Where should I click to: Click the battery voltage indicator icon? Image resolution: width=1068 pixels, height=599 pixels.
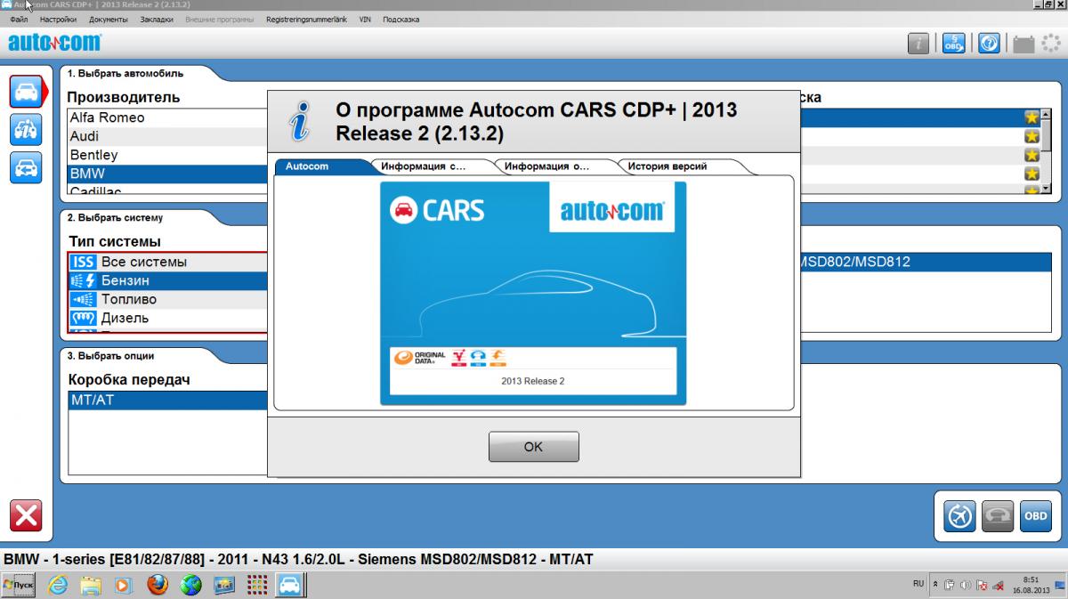point(1023,43)
